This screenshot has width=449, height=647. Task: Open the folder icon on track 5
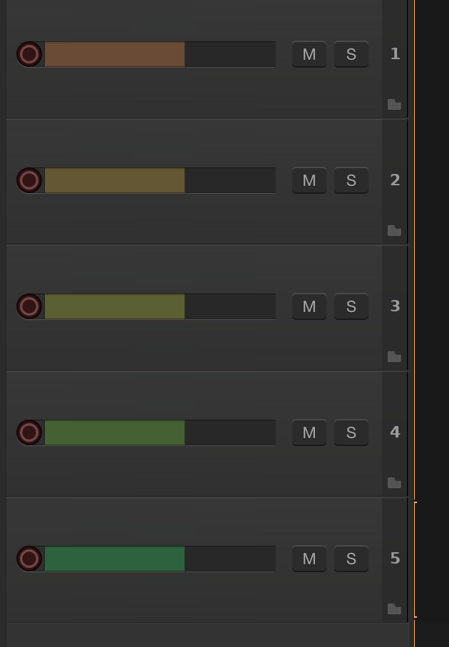click(x=394, y=609)
